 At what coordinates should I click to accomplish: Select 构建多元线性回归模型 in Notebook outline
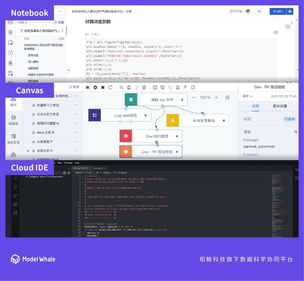click(41, 75)
